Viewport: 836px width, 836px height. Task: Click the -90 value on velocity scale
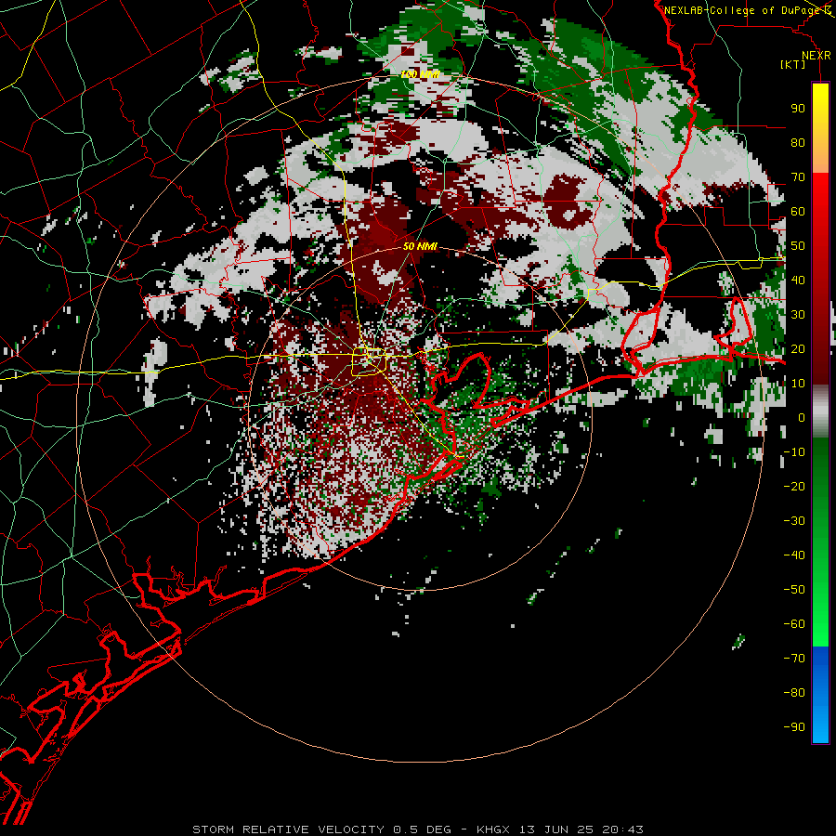(x=794, y=727)
